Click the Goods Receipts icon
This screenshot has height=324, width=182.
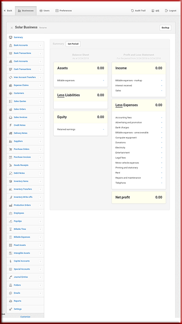point(10,165)
